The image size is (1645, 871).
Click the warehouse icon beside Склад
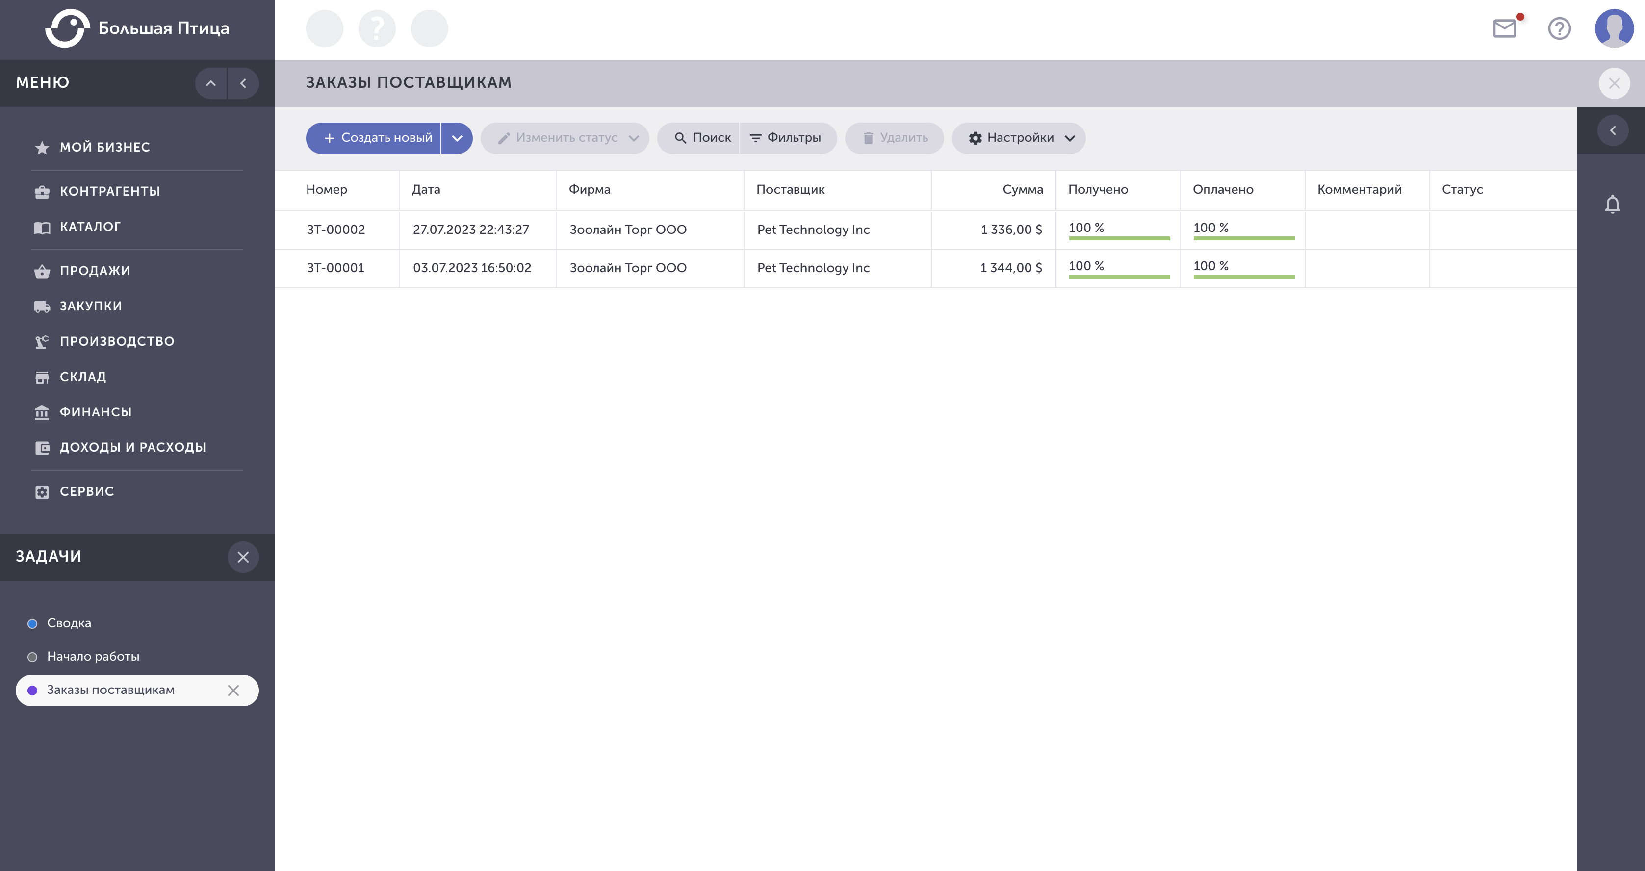(42, 378)
